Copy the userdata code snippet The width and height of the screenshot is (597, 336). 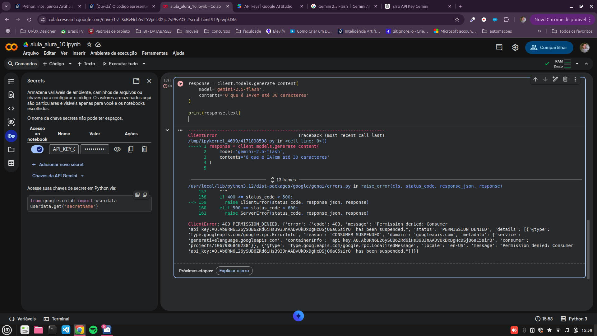point(145,195)
